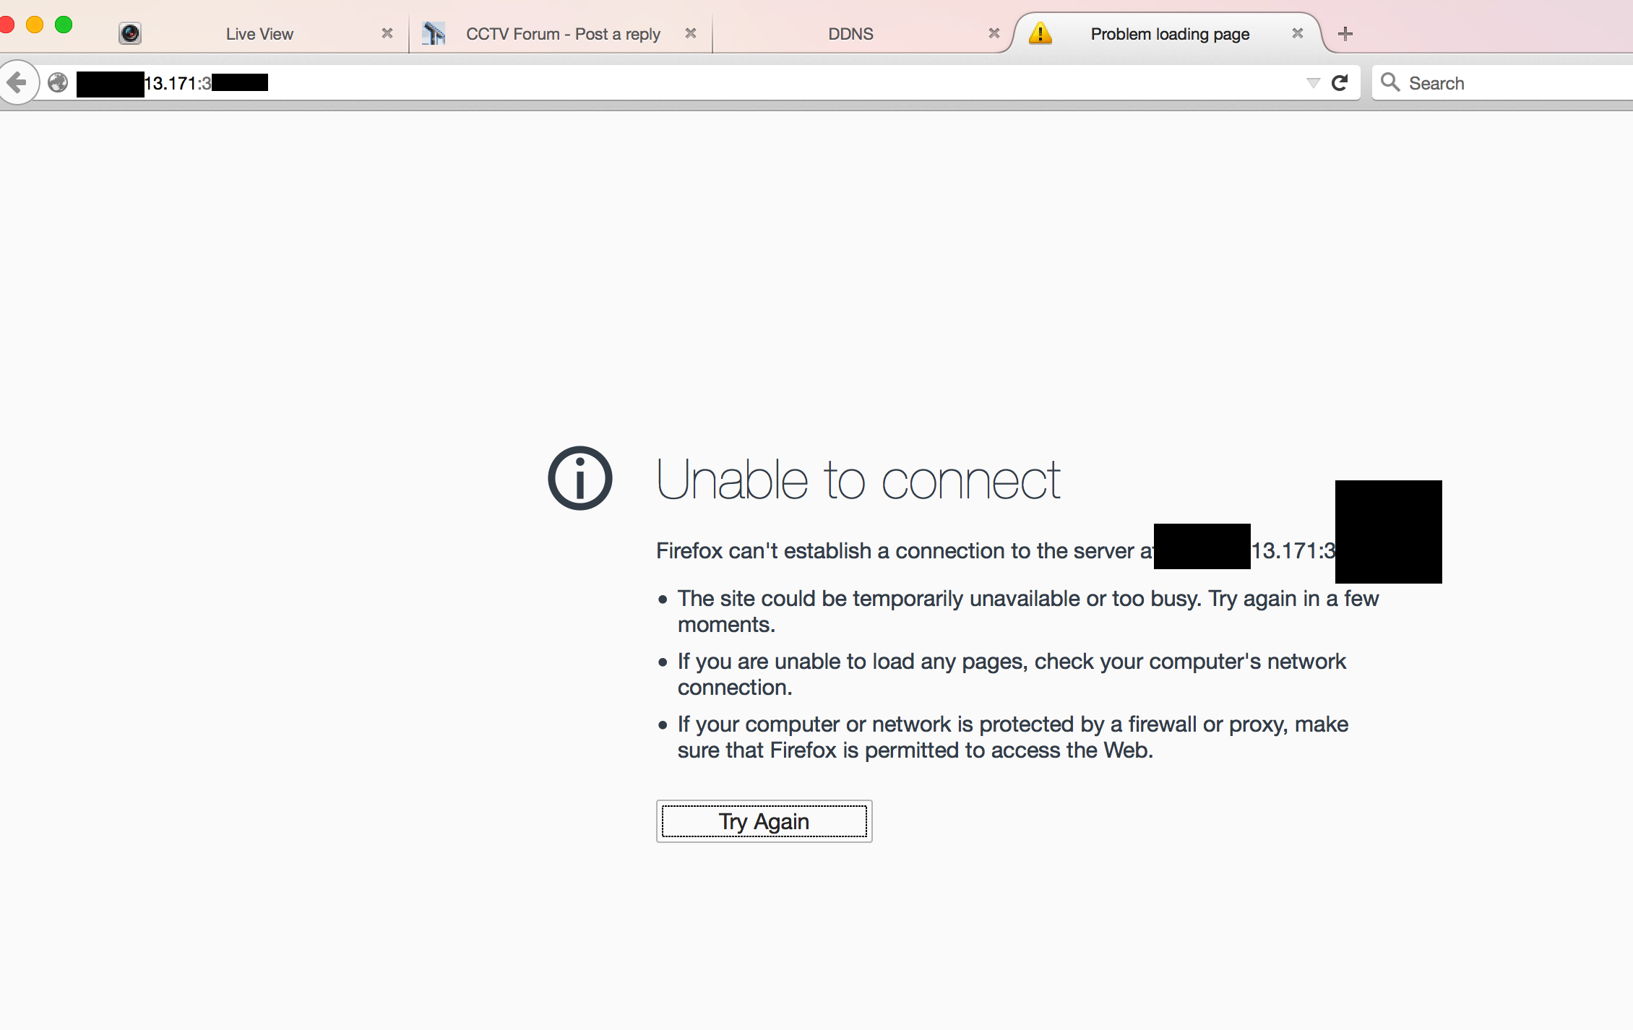Click the Live View camera favicon
This screenshot has height=1030, width=1633.
130,33
